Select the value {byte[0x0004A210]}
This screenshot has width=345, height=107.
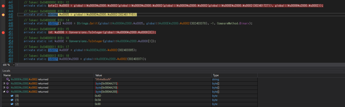[106, 88]
